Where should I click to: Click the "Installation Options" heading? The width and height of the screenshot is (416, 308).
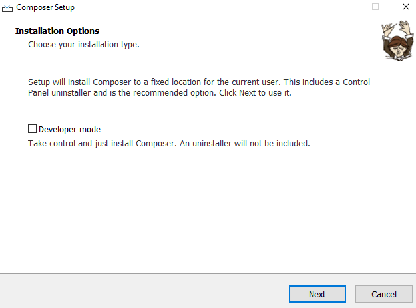(57, 31)
